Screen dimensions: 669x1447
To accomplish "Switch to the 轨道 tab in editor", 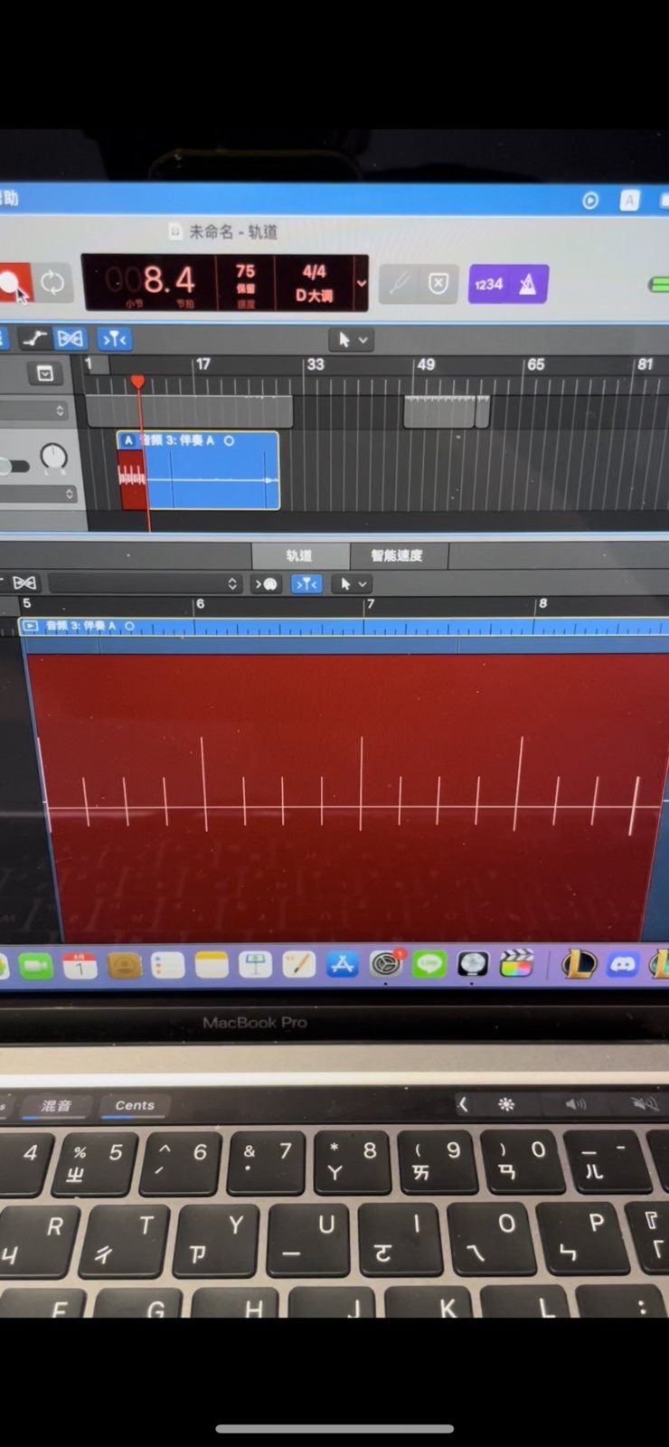I will [299, 555].
